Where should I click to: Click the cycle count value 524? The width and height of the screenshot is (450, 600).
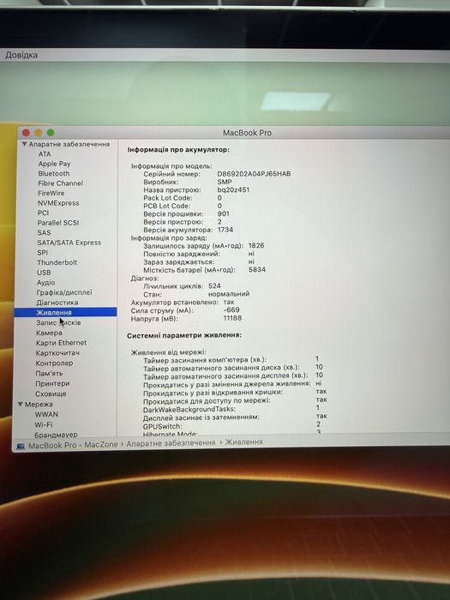pyautogui.click(x=214, y=285)
